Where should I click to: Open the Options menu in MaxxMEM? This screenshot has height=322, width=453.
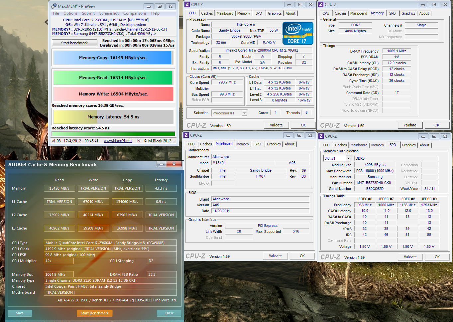70,13
